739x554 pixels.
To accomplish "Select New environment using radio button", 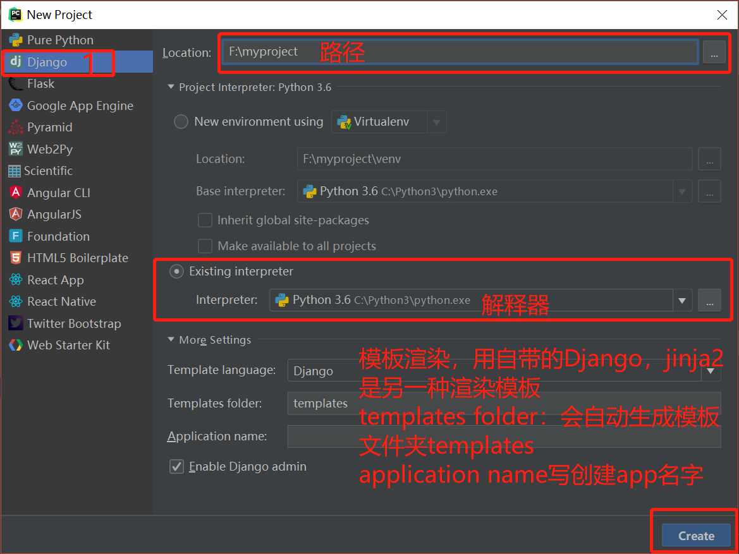I will 181,122.
